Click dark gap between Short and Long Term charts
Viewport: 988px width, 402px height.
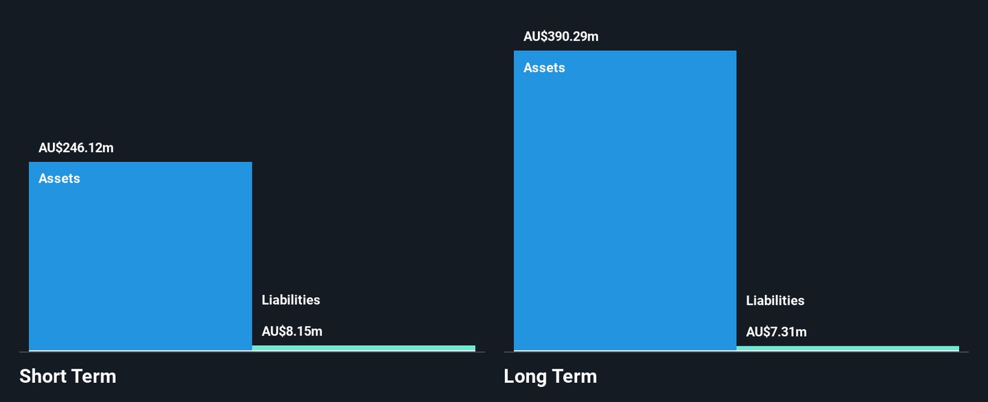click(495, 206)
